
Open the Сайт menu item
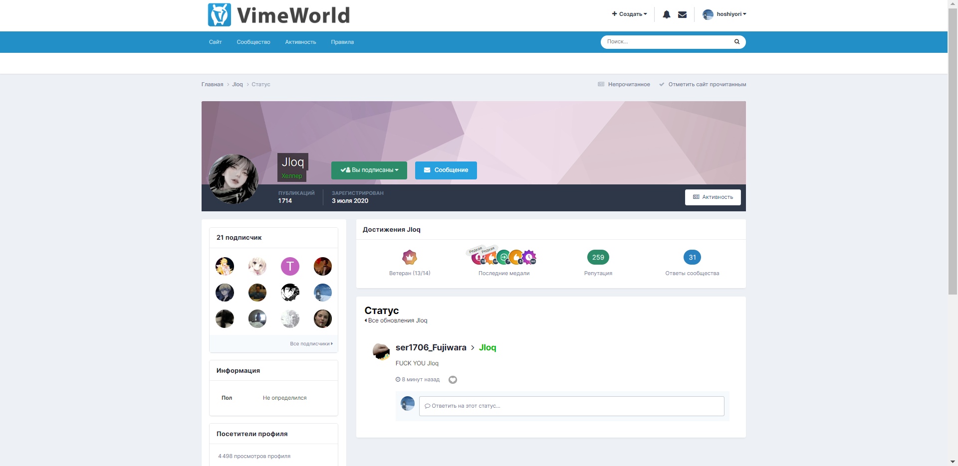[x=215, y=42]
